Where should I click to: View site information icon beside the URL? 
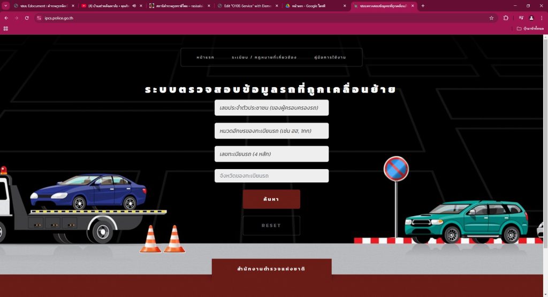39,18
